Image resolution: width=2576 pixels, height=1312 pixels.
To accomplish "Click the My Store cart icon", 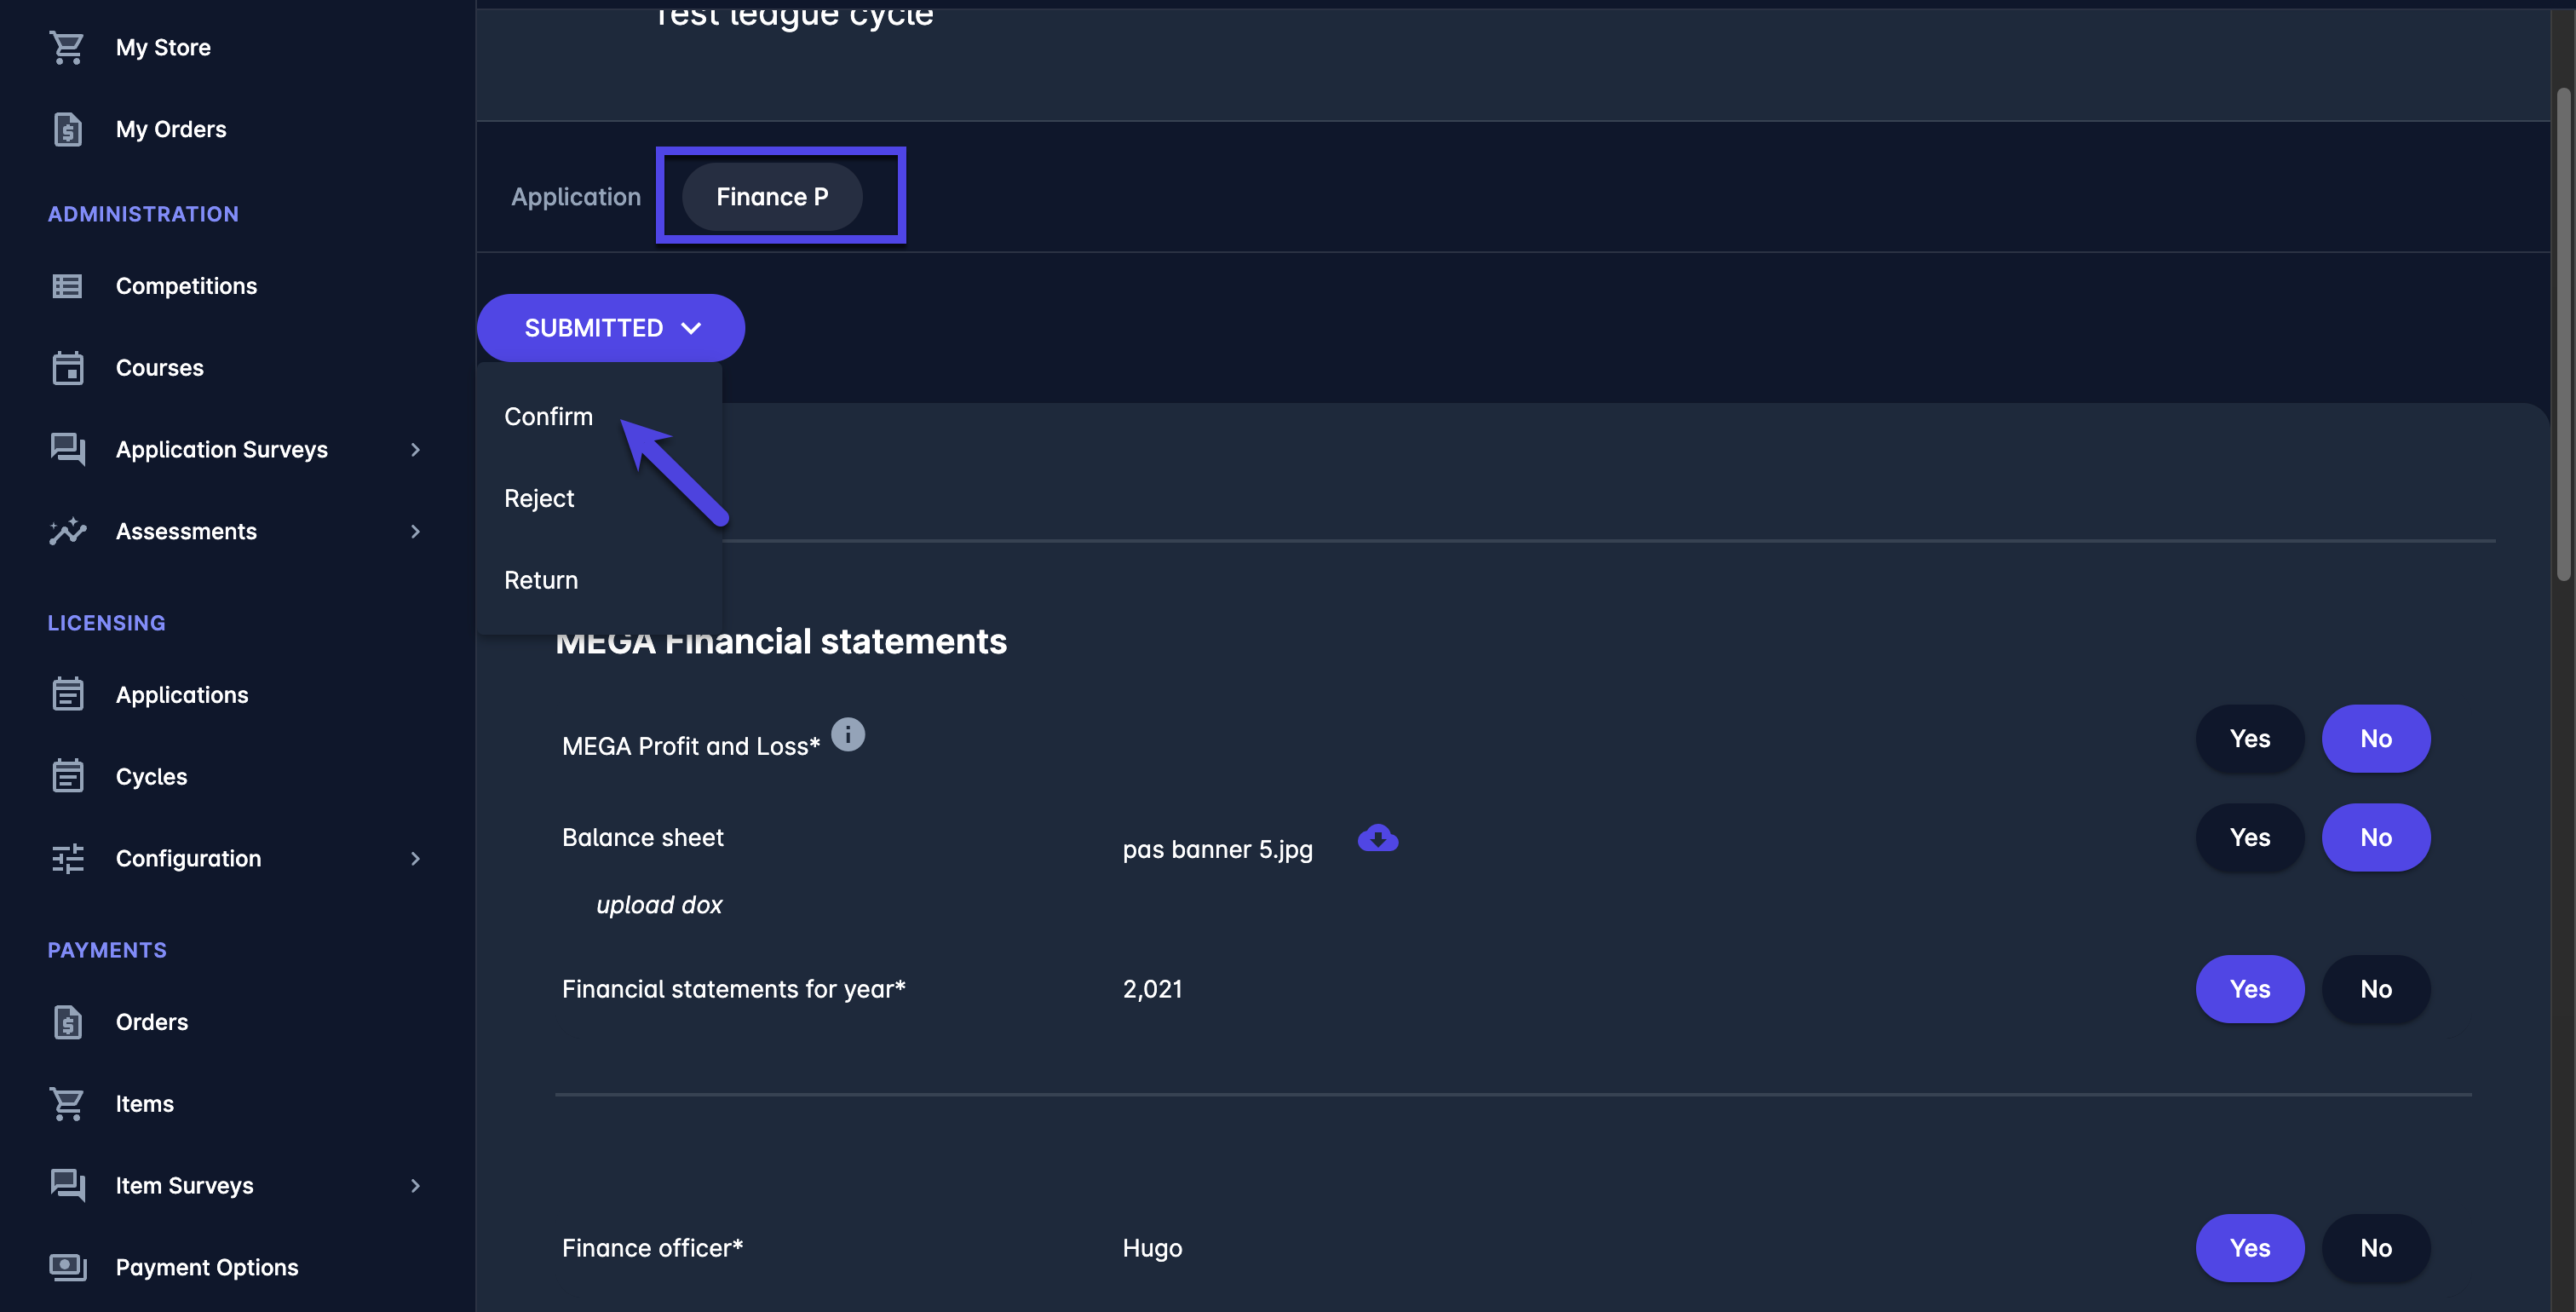I will 67,47.
